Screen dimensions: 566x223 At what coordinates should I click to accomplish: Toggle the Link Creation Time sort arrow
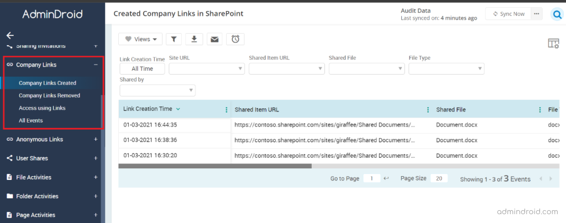click(x=178, y=109)
